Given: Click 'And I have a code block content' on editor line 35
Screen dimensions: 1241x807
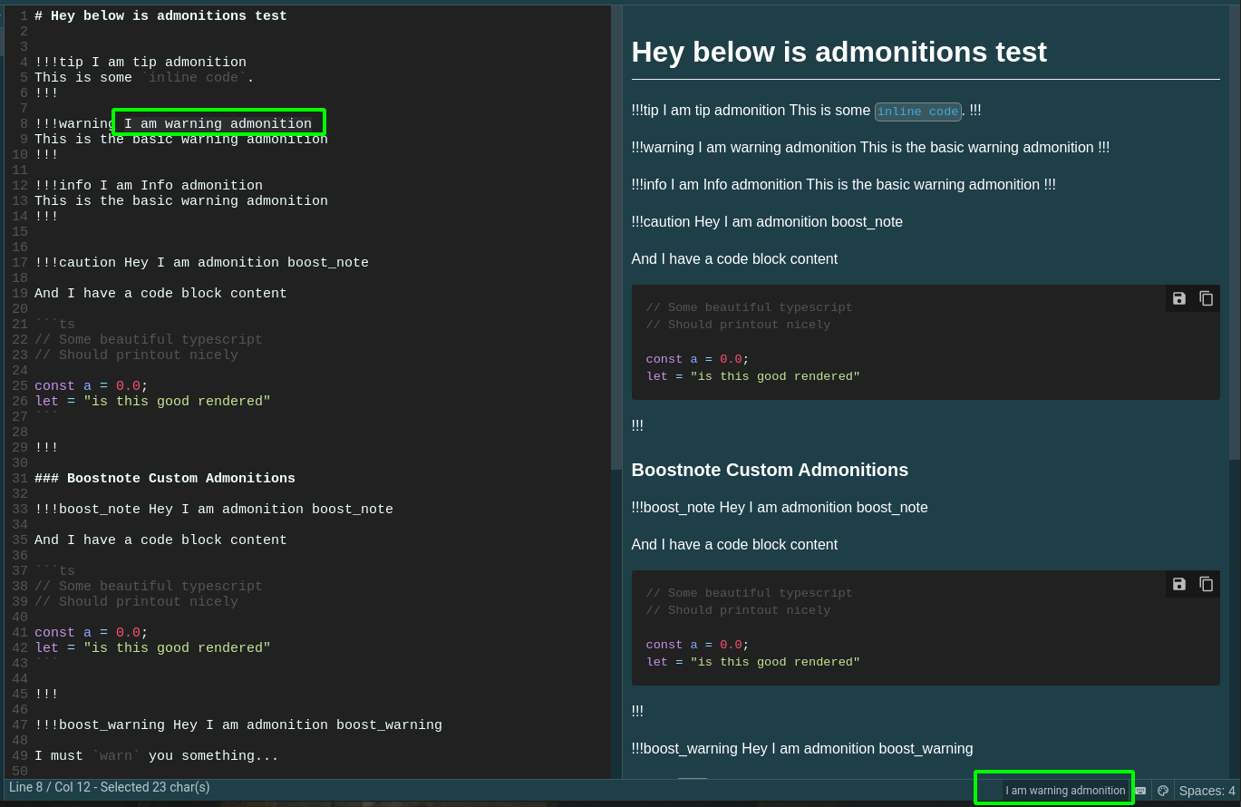Looking at the screenshot, I should pyautogui.click(x=160, y=540).
